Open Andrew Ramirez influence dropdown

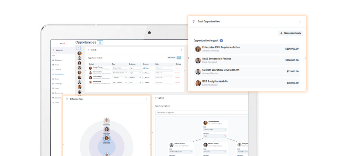tap(136, 73)
